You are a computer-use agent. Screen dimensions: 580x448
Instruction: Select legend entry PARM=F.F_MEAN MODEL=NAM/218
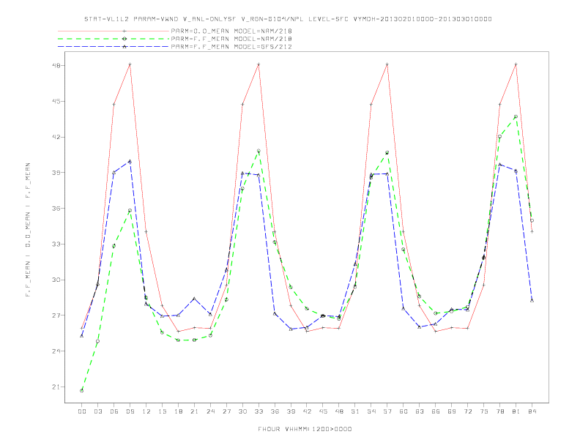point(231,39)
